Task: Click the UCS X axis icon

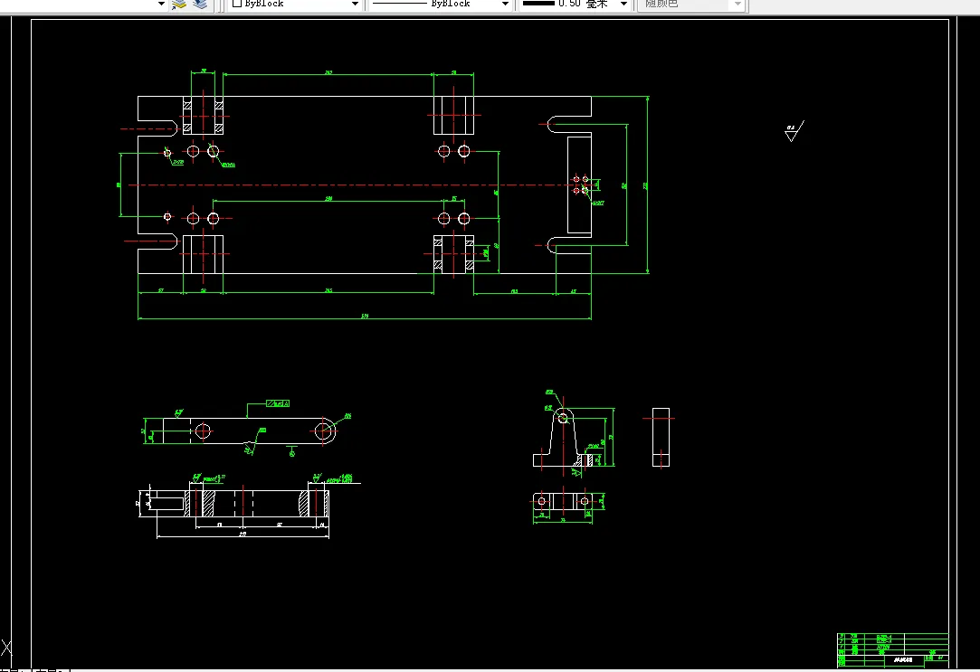Action: pyautogui.click(x=5, y=648)
